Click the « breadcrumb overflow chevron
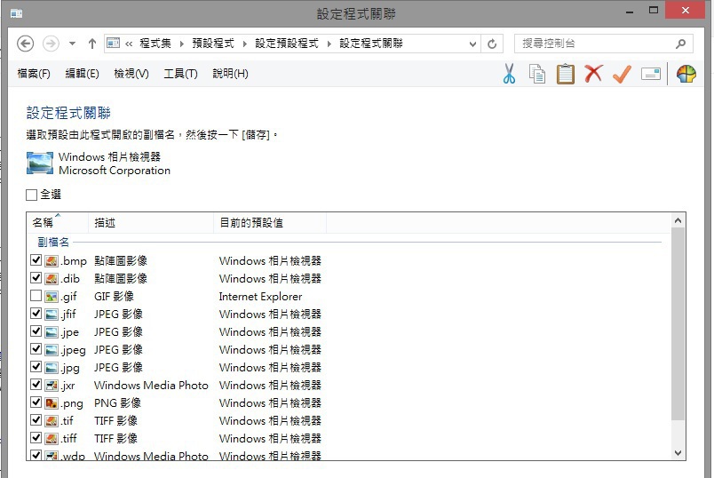714x478 pixels. (x=129, y=44)
